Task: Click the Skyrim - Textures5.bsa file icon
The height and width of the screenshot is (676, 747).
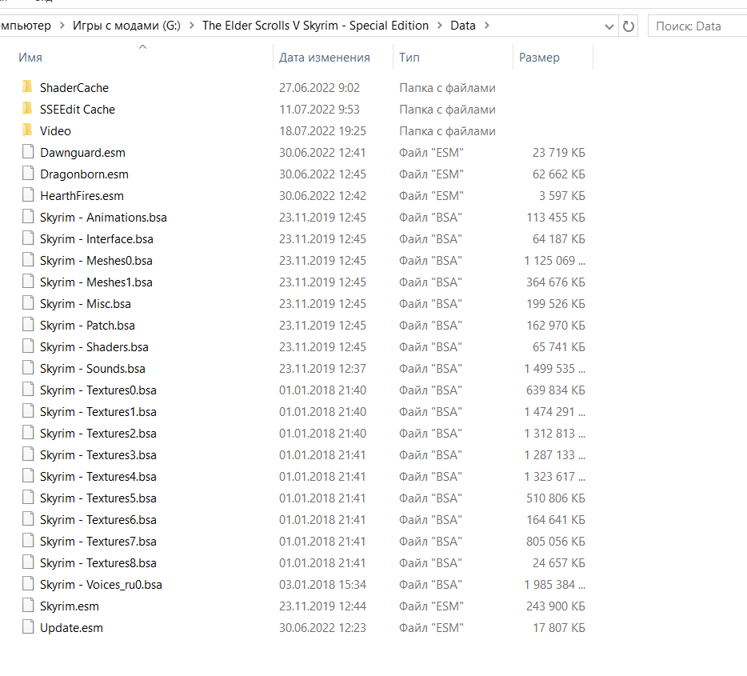Action: (x=28, y=498)
